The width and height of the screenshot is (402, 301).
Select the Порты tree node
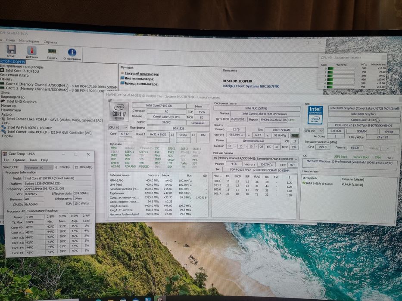pos(7,136)
